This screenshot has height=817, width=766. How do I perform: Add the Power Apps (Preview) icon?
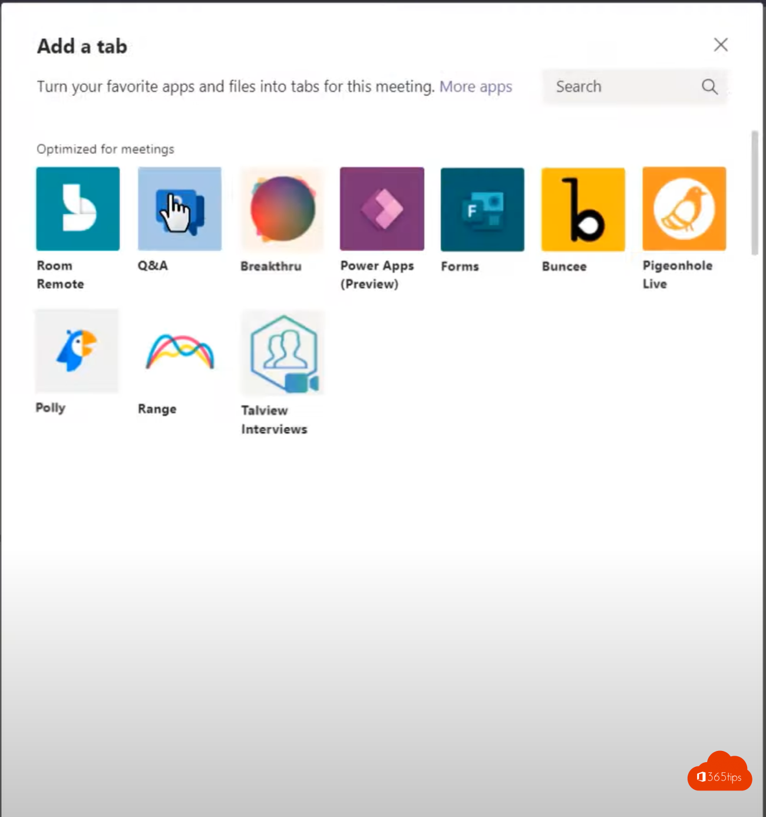[382, 209]
